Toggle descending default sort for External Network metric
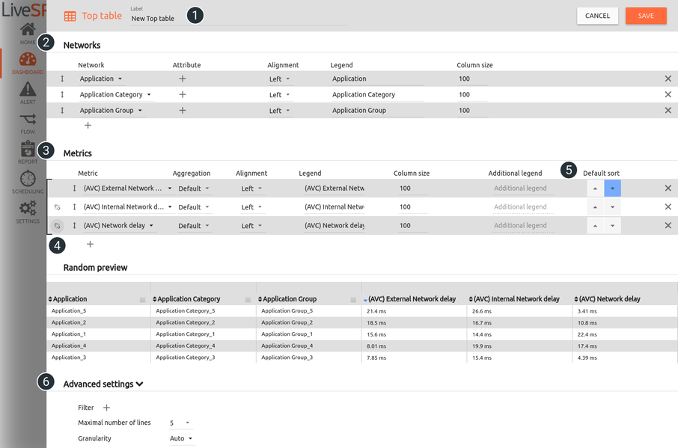Screen dimensions: 678x448 [612, 188]
